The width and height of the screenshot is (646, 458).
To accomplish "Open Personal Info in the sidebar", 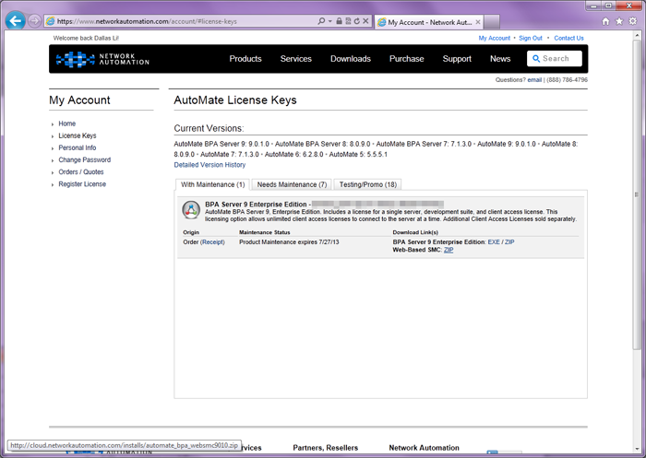I will [77, 147].
